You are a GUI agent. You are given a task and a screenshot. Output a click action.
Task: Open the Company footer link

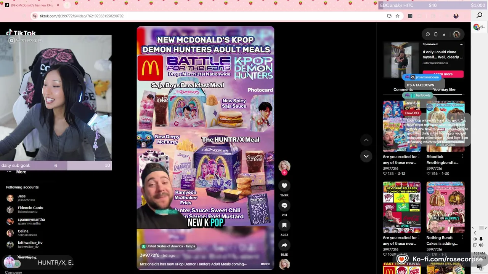[x=13, y=272]
